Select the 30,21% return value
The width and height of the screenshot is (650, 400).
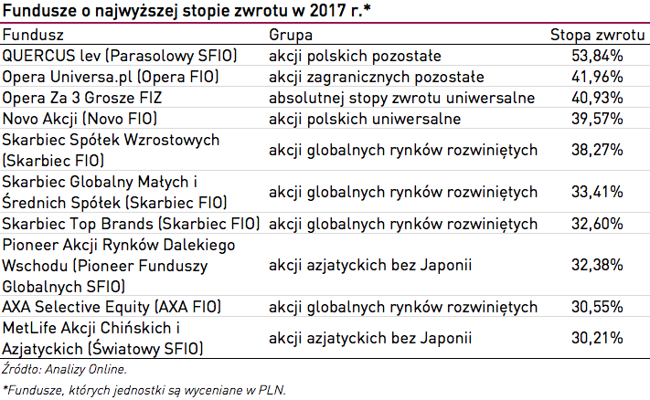(597, 338)
